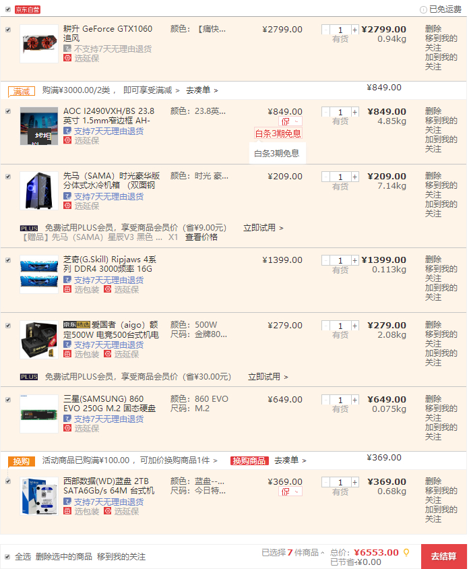
Task: Open 去凑单 link in 换购 promotion row
Action: (290, 460)
